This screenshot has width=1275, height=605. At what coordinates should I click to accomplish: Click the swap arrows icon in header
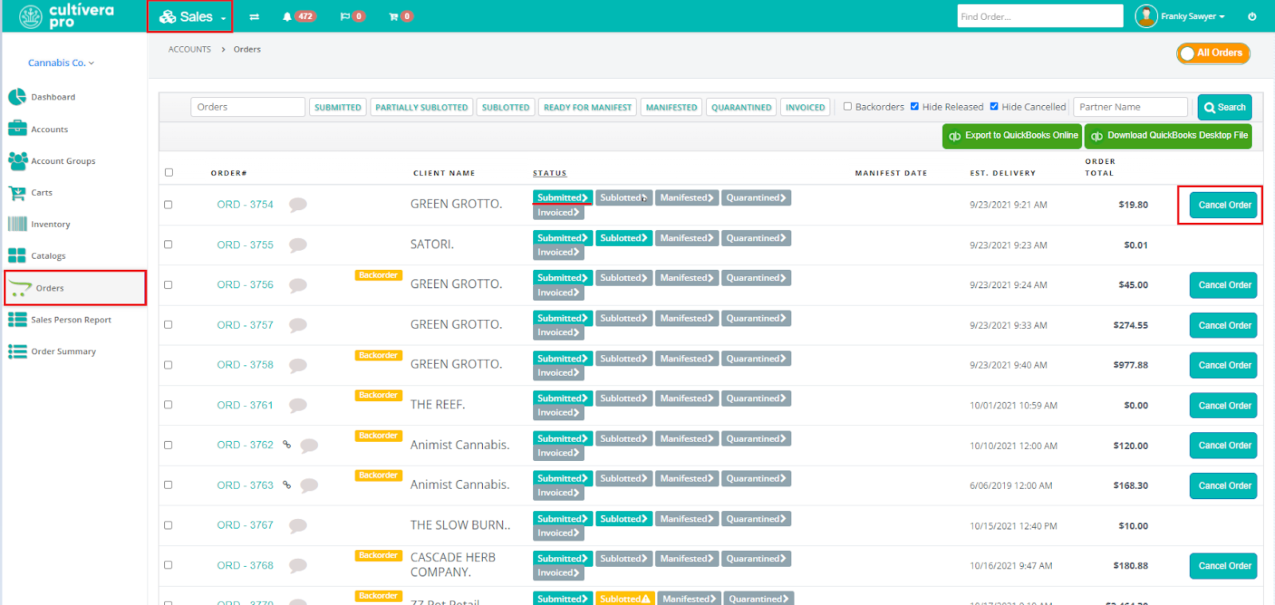254,17
